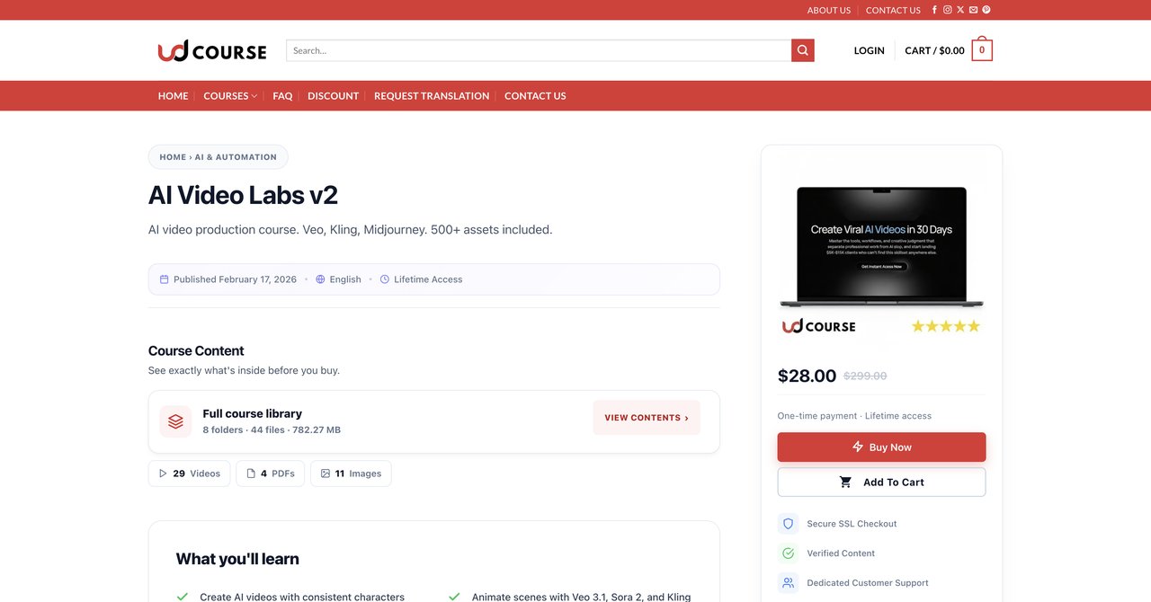Viewport: 1151px width, 602px height.
Task: Open the X (Twitter) icon in top bar
Action: 960,10
